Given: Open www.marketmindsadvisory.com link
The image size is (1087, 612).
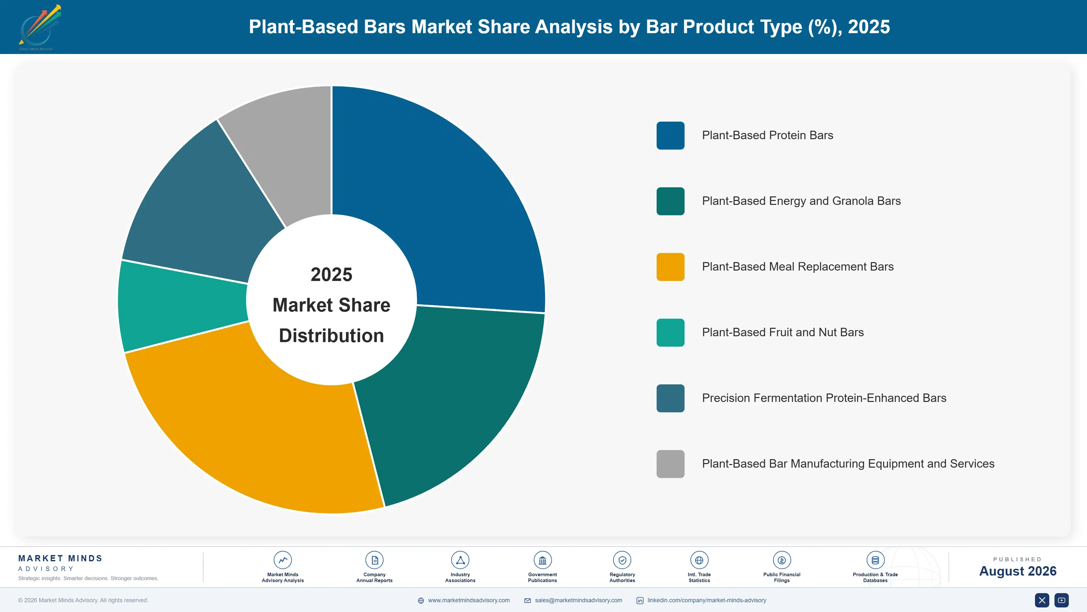Looking at the screenshot, I should pos(469,600).
